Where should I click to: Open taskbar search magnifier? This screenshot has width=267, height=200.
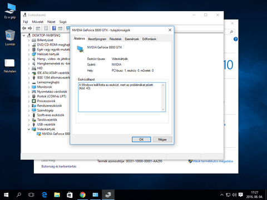pos(19,195)
